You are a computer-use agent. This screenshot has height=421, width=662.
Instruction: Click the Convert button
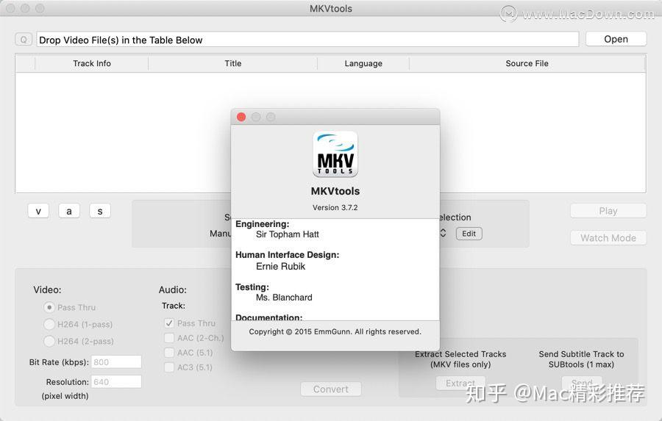(x=331, y=389)
